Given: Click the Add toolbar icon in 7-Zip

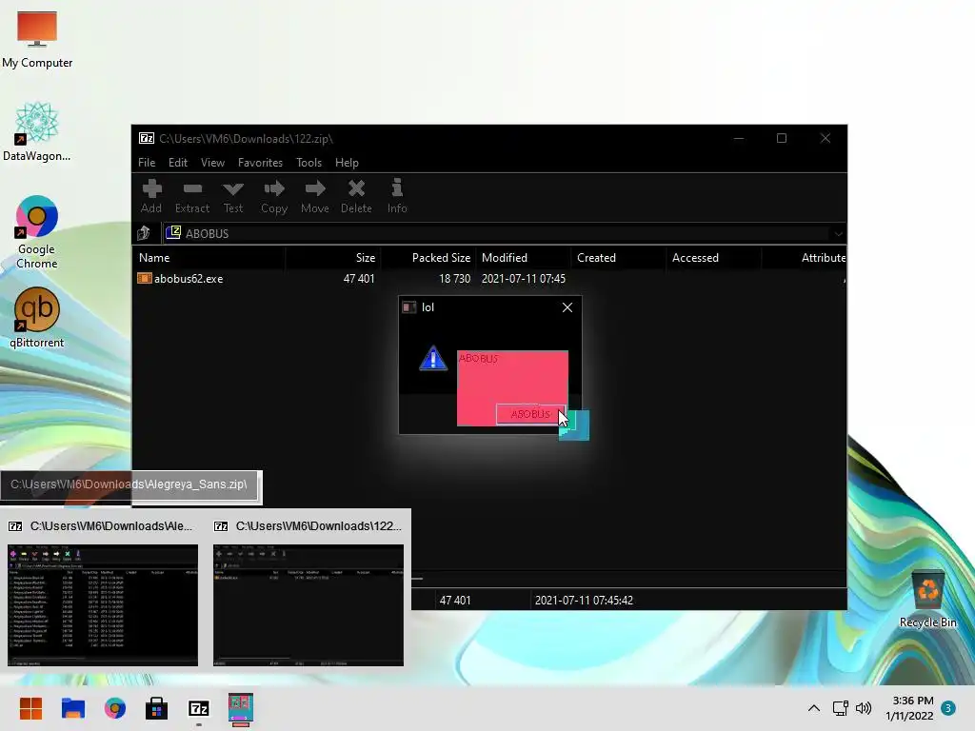Looking at the screenshot, I should point(151,196).
